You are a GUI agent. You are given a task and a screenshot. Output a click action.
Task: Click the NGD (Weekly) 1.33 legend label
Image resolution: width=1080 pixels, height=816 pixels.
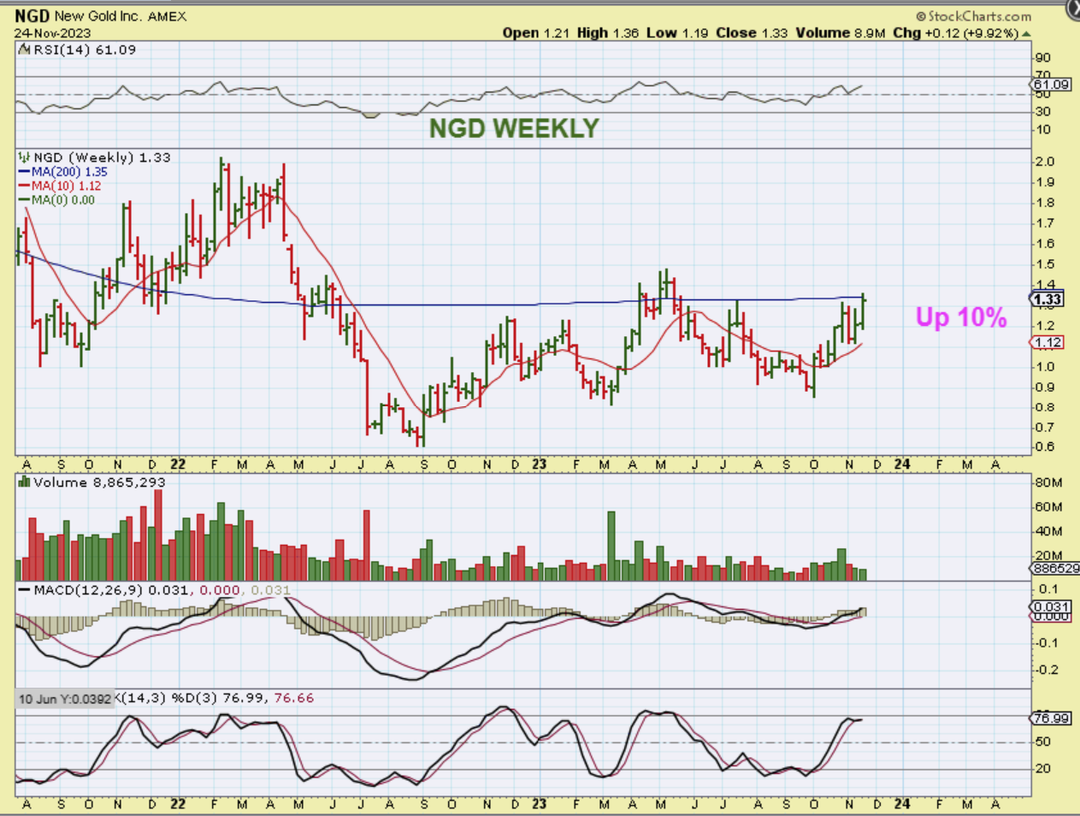click(x=102, y=157)
